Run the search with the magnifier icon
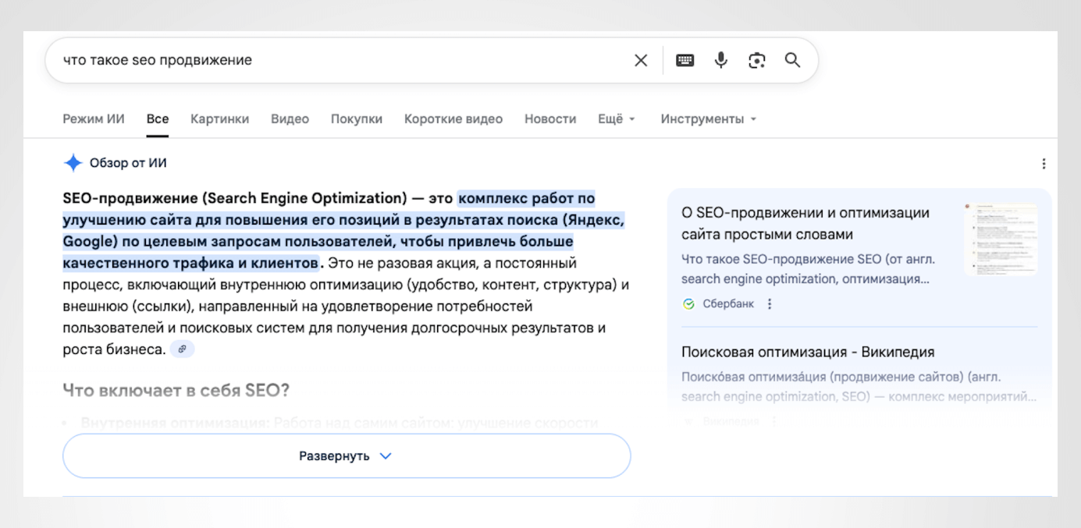The width and height of the screenshot is (1081, 528). [x=792, y=59]
